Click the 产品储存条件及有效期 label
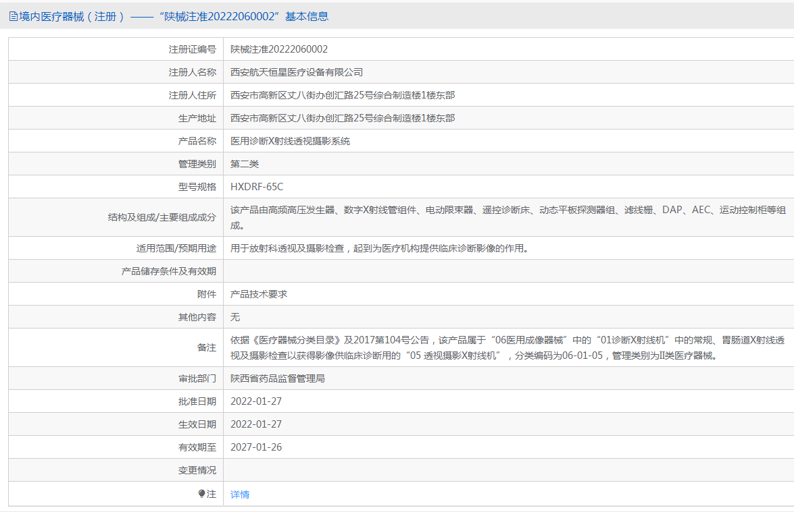This screenshot has width=794, height=512. (169, 271)
